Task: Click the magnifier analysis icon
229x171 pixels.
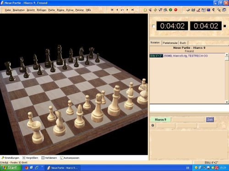Action: coord(165,10)
